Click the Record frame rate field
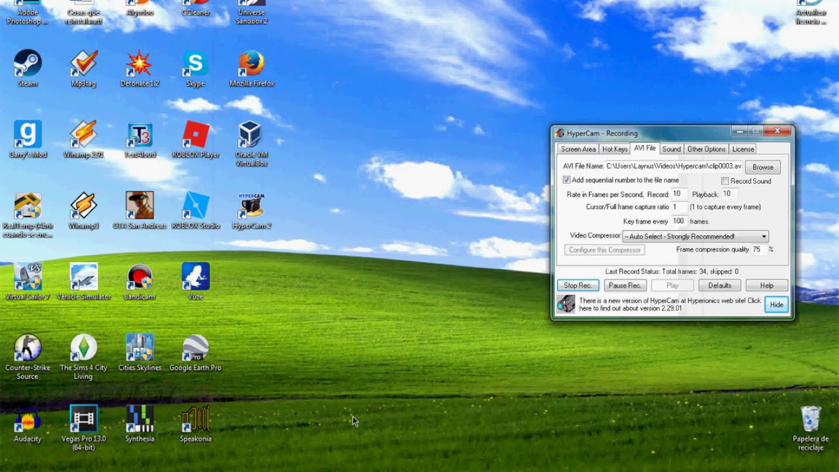 point(680,194)
